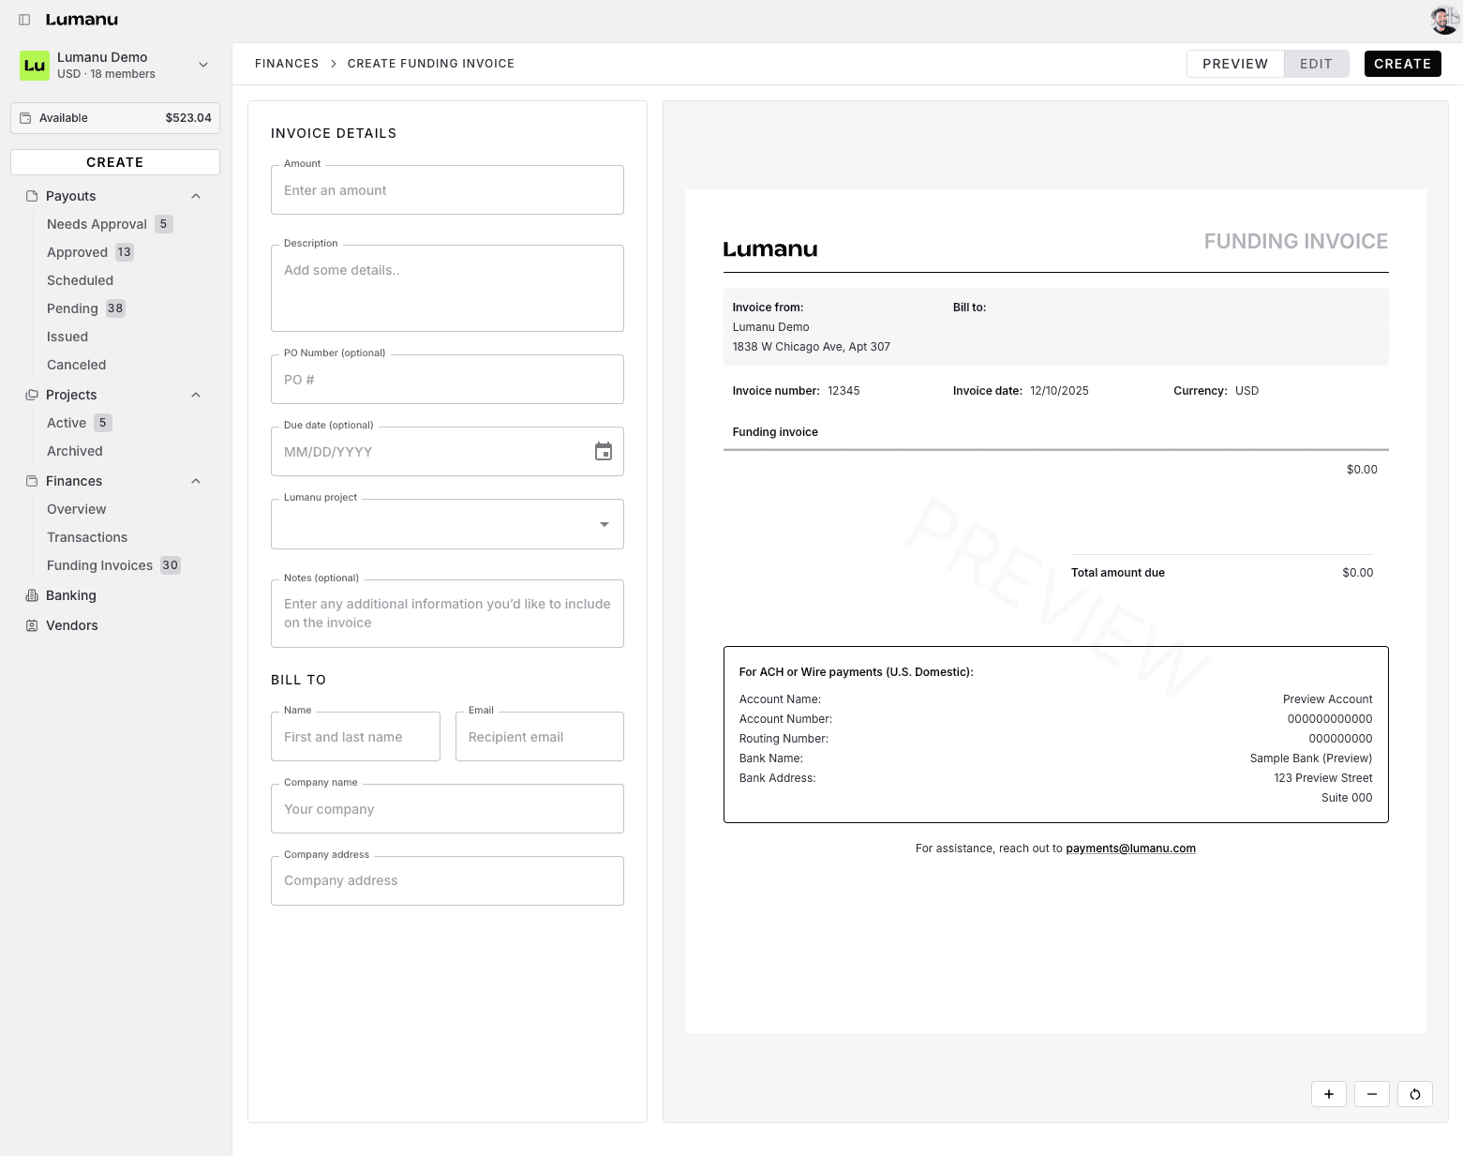The image size is (1463, 1156).
Task: Open Canceled payouts
Action: tap(77, 365)
